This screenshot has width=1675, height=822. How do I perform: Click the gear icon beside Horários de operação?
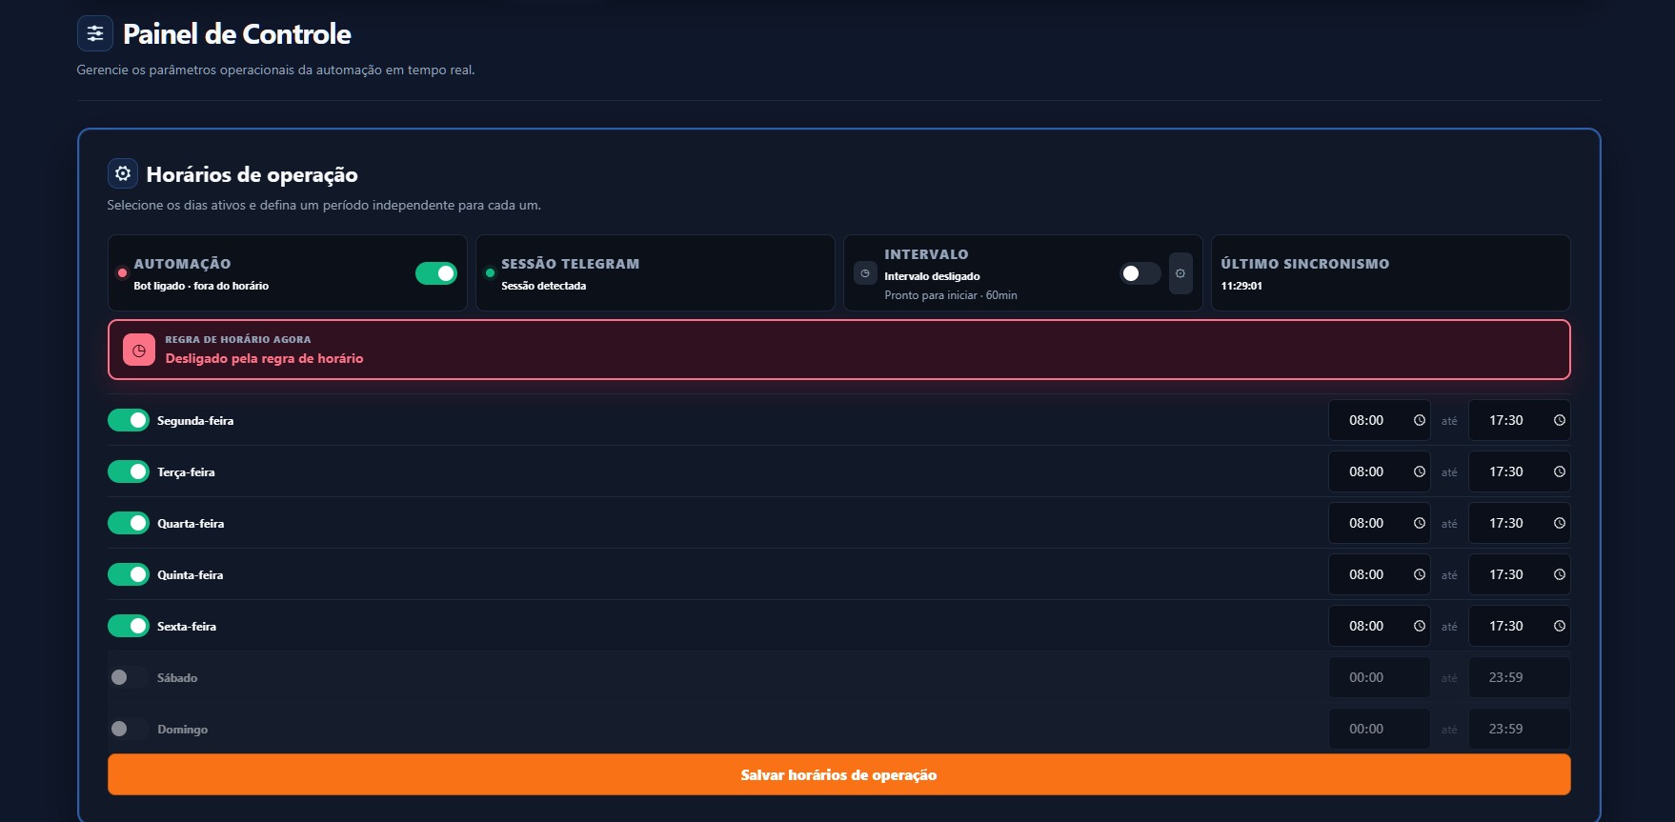pos(123,173)
